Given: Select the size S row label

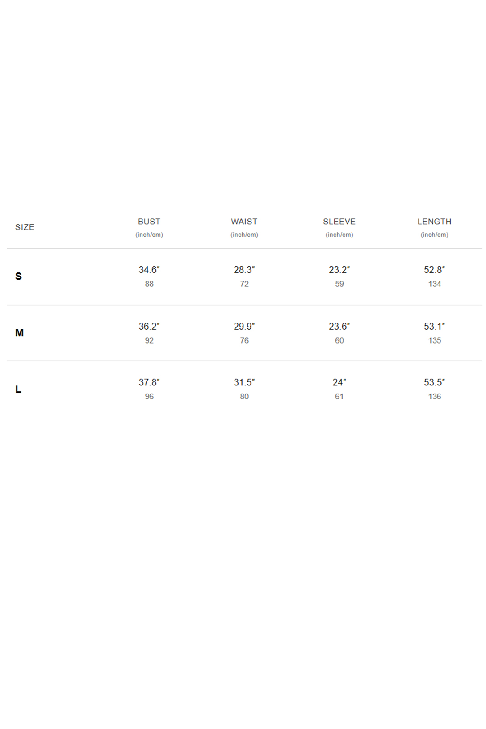Looking at the screenshot, I should [x=18, y=276].
